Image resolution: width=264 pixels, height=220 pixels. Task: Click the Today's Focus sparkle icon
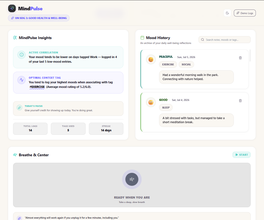[x=19, y=108]
